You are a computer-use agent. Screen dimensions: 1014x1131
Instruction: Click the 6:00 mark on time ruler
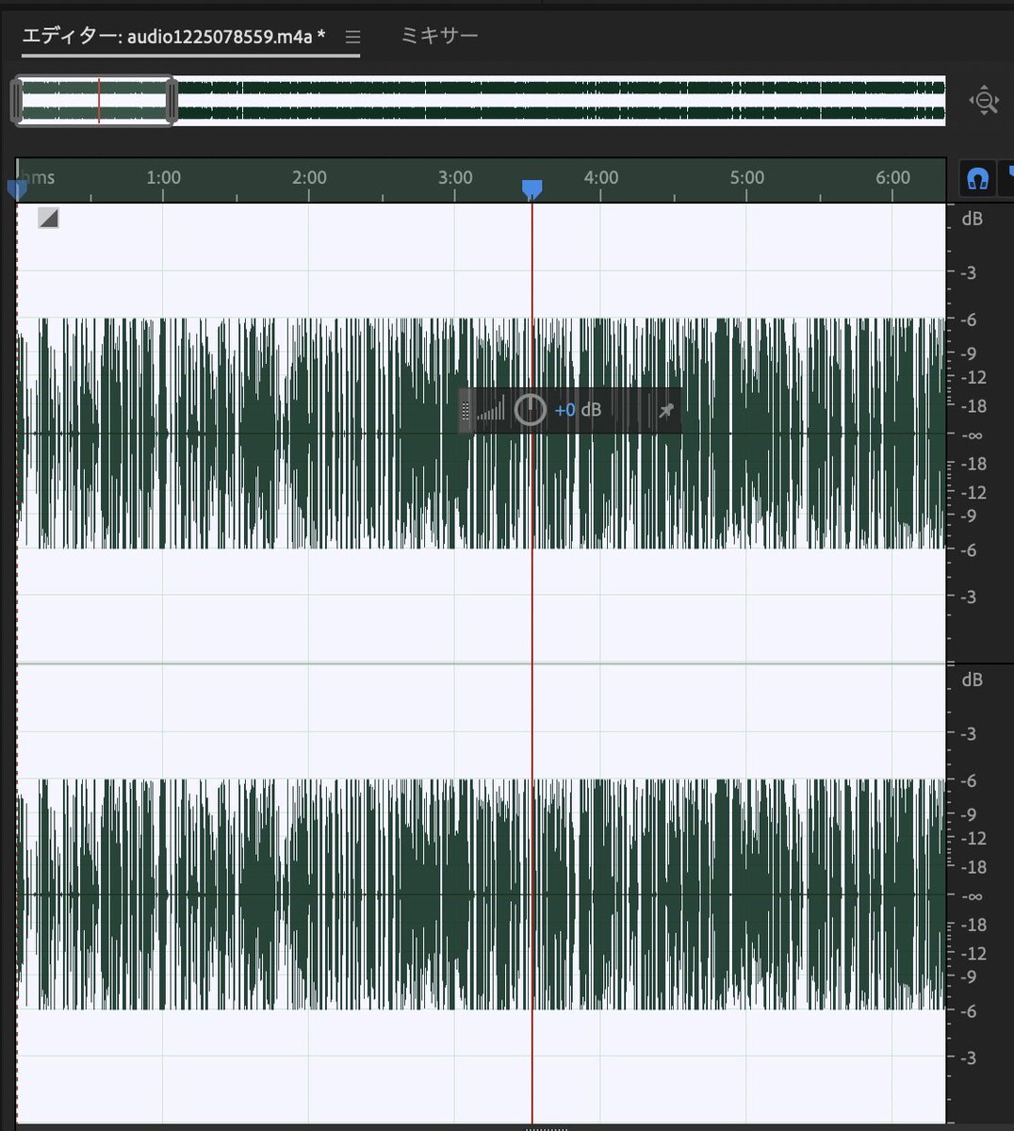[x=893, y=177]
